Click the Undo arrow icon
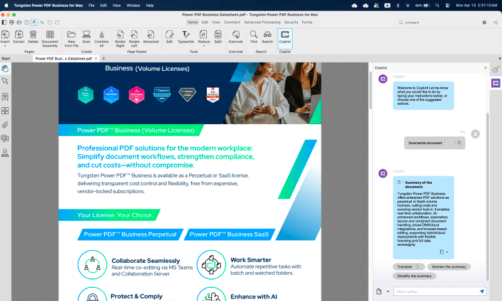Image resolution: width=502 pixels, height=301 pixels. click(50, 23)
